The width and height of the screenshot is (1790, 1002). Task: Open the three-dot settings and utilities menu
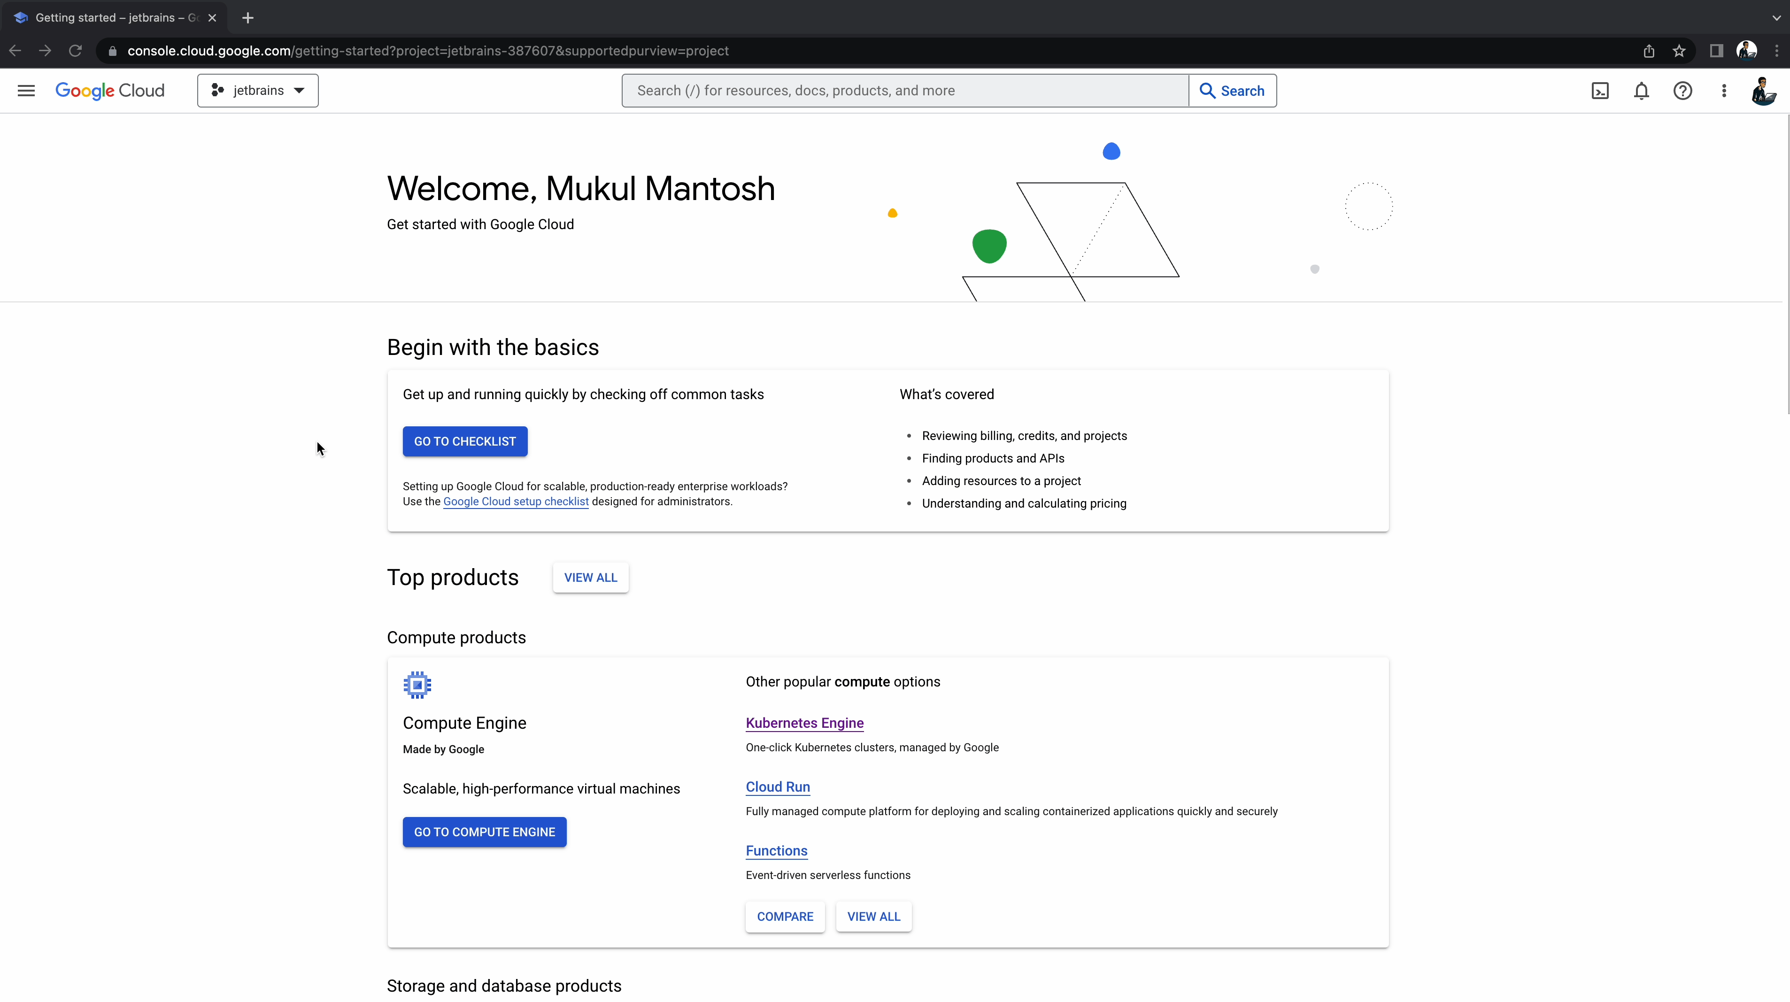click(x=1724, y=91)
